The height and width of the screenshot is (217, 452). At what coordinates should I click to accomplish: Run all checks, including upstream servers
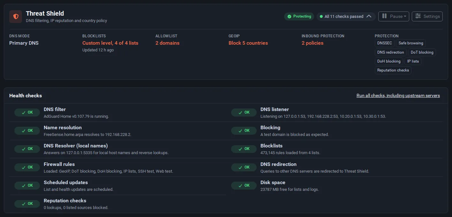click(398, 95)
